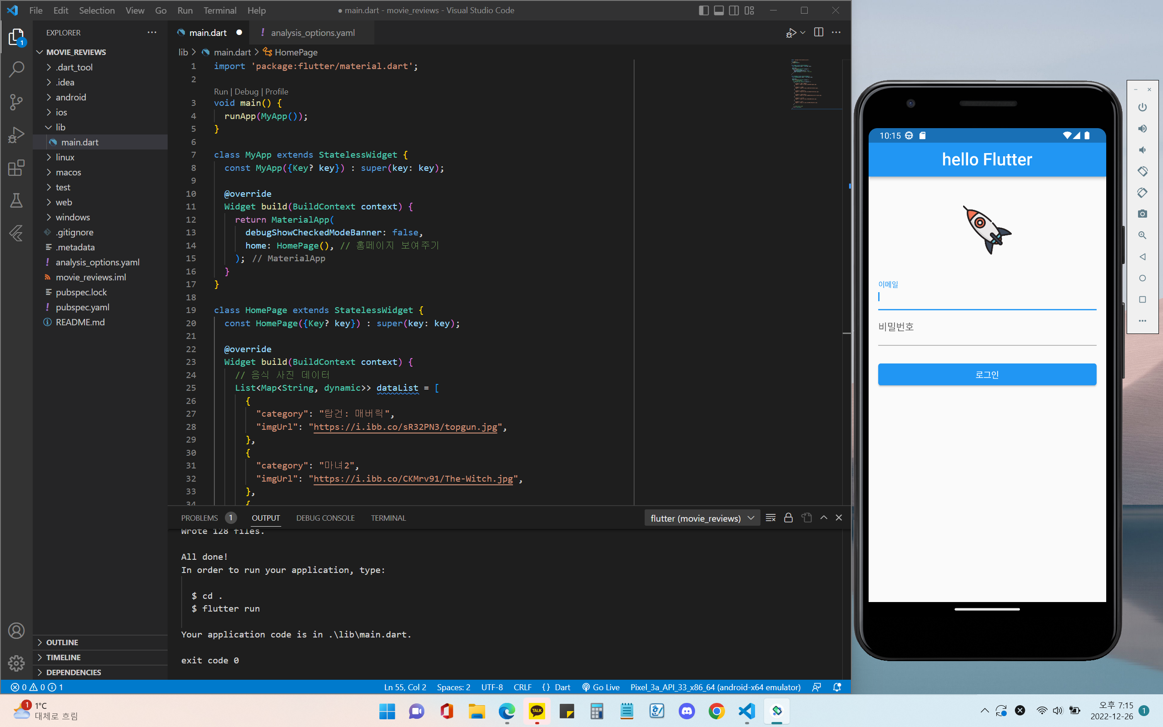Expand the android folder
The width and height of the screenshot is (1163, 727).
point(71,97)
